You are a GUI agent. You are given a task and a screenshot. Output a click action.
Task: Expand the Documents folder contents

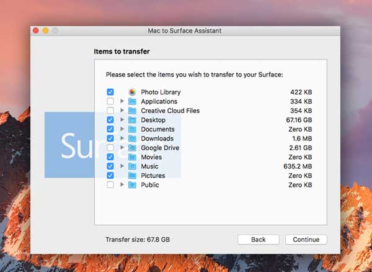click(122, 129)
